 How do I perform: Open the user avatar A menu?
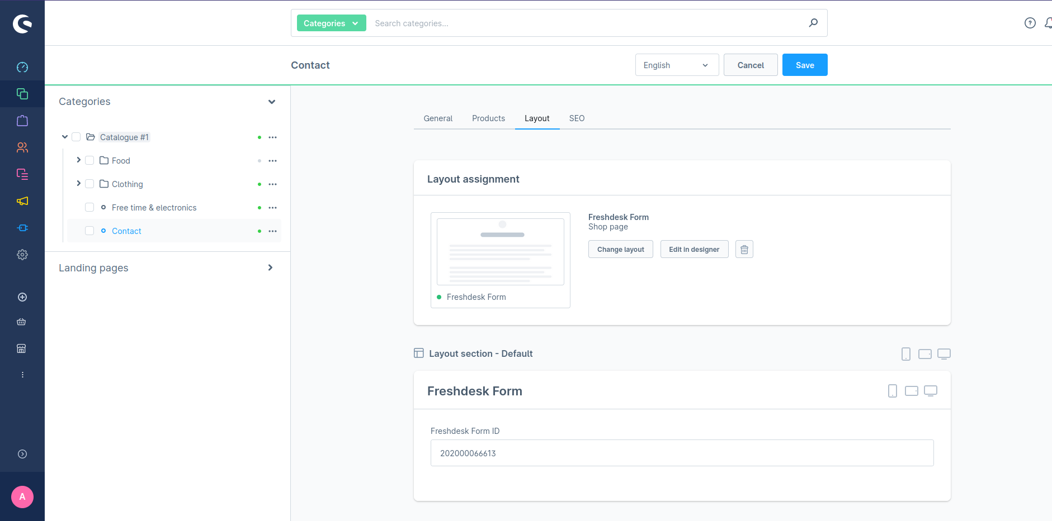(x=22, y=497)
